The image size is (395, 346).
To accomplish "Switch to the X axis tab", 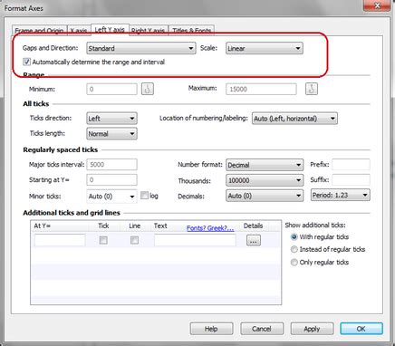I will point(79,31).
